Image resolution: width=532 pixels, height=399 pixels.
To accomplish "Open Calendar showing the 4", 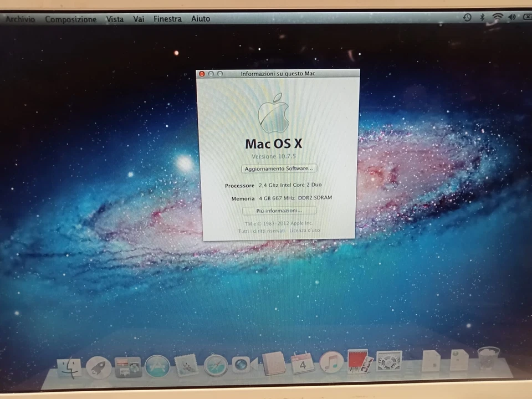I will (x=302, y=366).
